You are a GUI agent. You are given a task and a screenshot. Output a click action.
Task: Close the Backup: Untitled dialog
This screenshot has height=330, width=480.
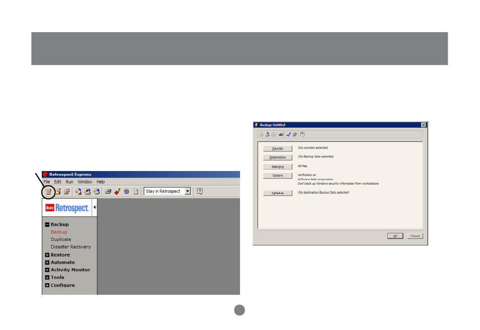(x=423, y=125)
